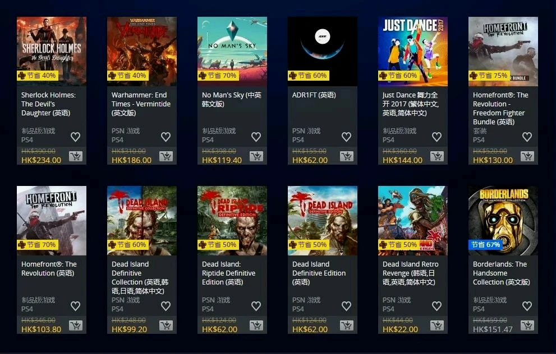Viewport: 556px width, 354px height.
Task: Toggle wishlist heart for Borderlands Handsome Collection
Action: (x=527, y=306)
